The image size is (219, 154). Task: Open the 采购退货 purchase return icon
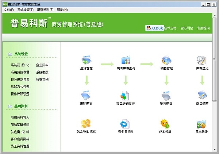tap(86, 96)
